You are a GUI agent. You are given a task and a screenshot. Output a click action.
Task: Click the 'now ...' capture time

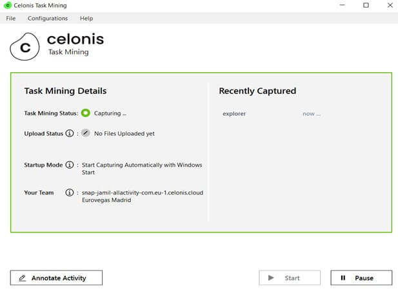pyautogui.click(x=312, y=114)
